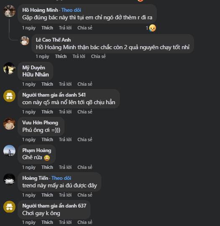Open Vưu Hớn Phong's avatar

point(9,124)
